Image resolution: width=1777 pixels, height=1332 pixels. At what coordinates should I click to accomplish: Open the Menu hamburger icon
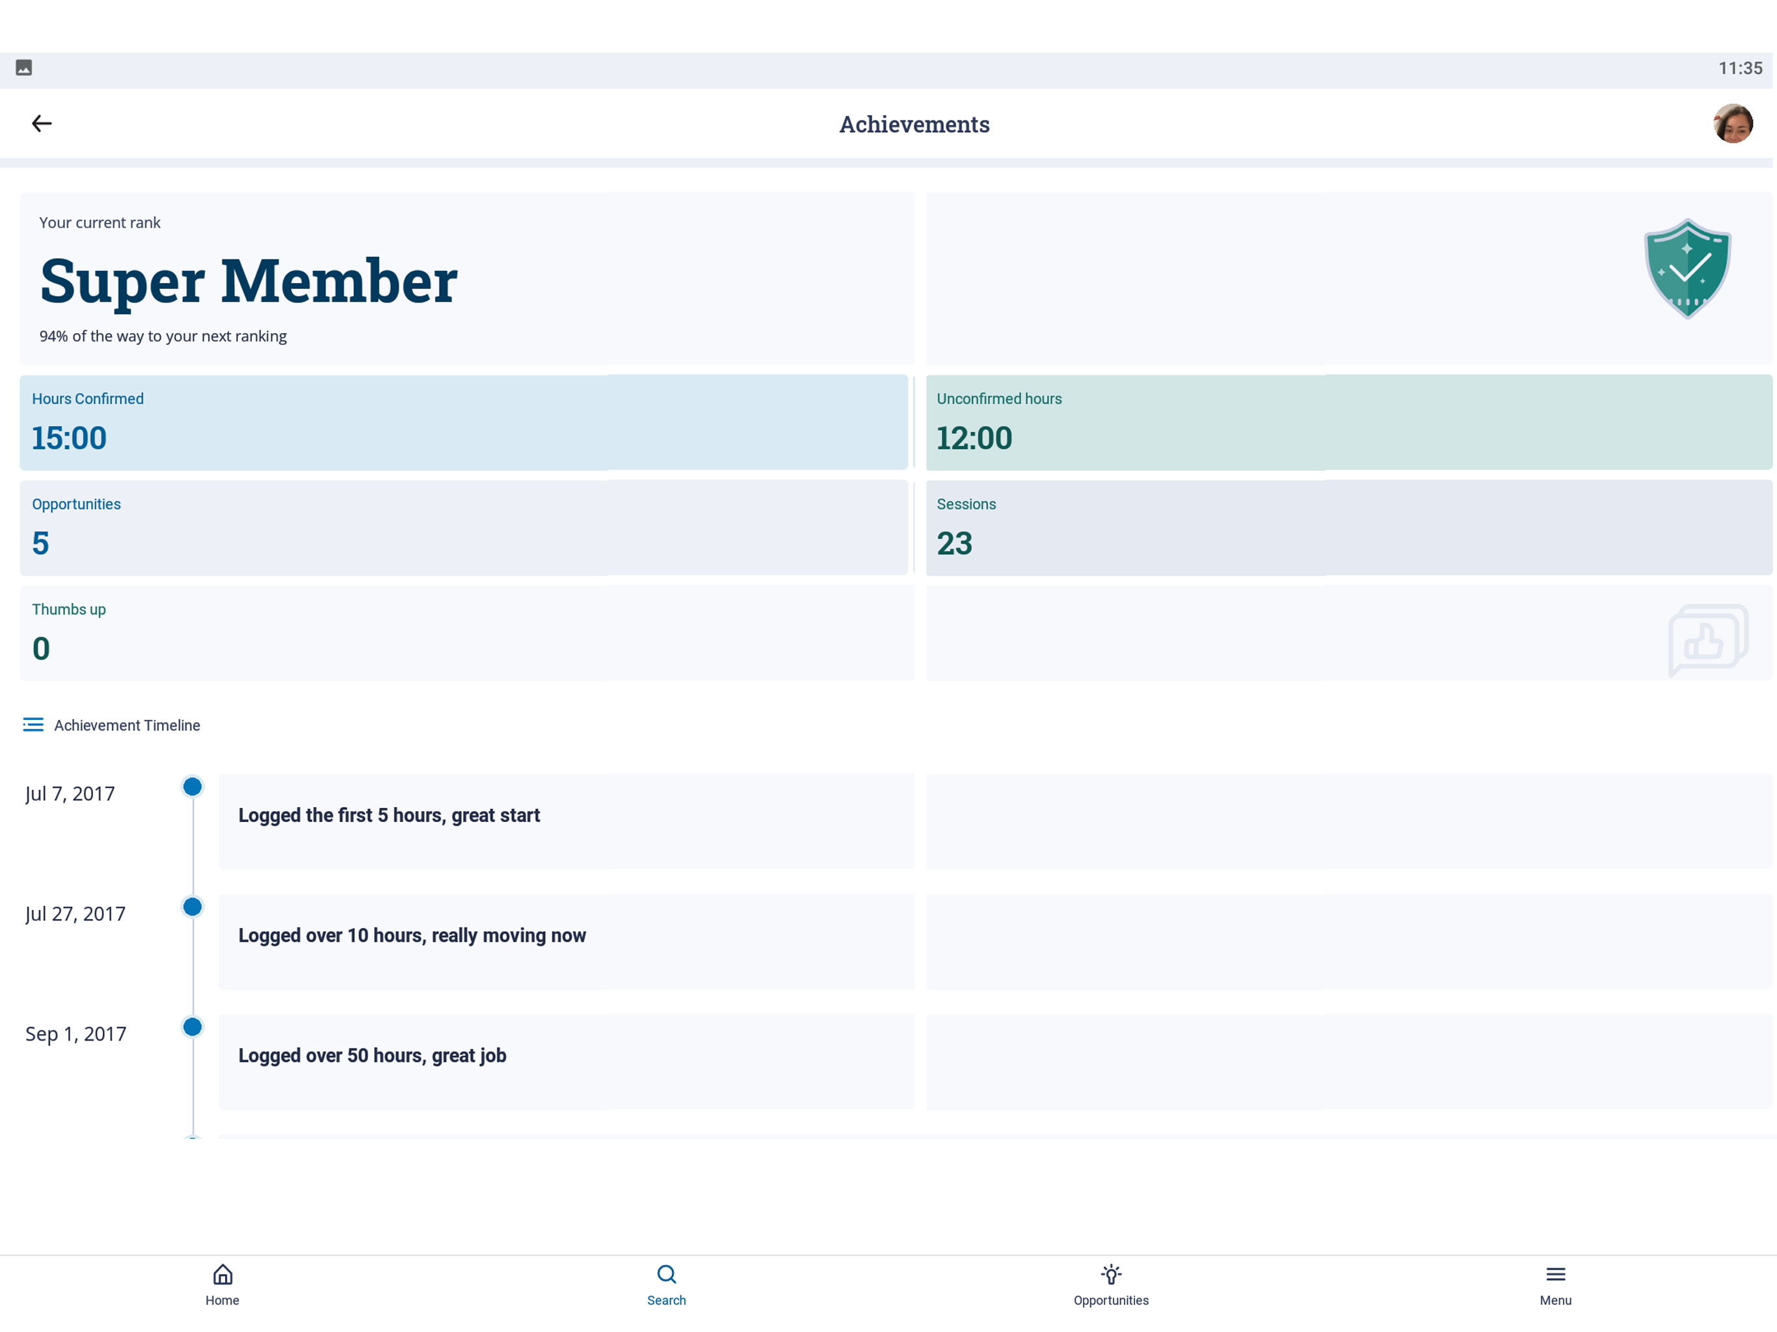coord(1555,1274)
